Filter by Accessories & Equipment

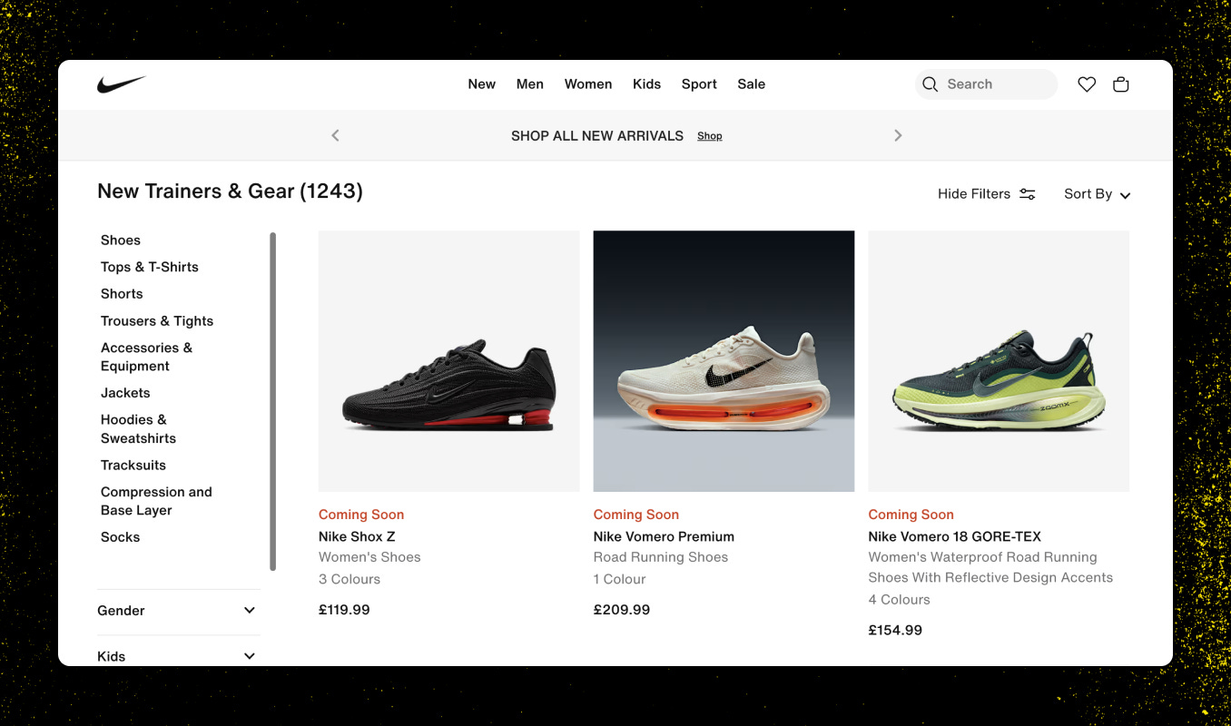click(147, 357)
